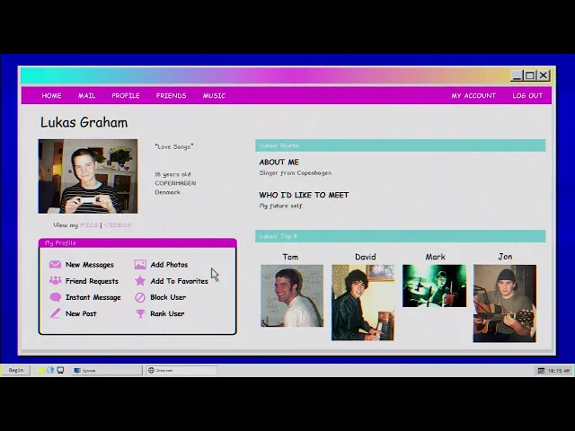Open David's friend photo at the piano
The width and height of the screenshot is (575, 431).
(363, 303)
